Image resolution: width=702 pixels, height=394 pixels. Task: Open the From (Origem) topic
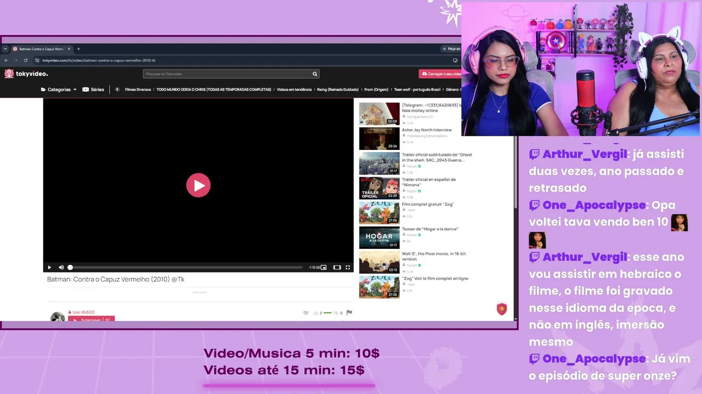click(x=376, y=90)
